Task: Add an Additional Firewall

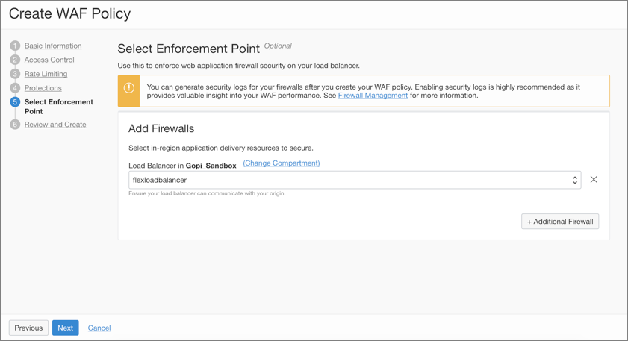Action: 560,222
